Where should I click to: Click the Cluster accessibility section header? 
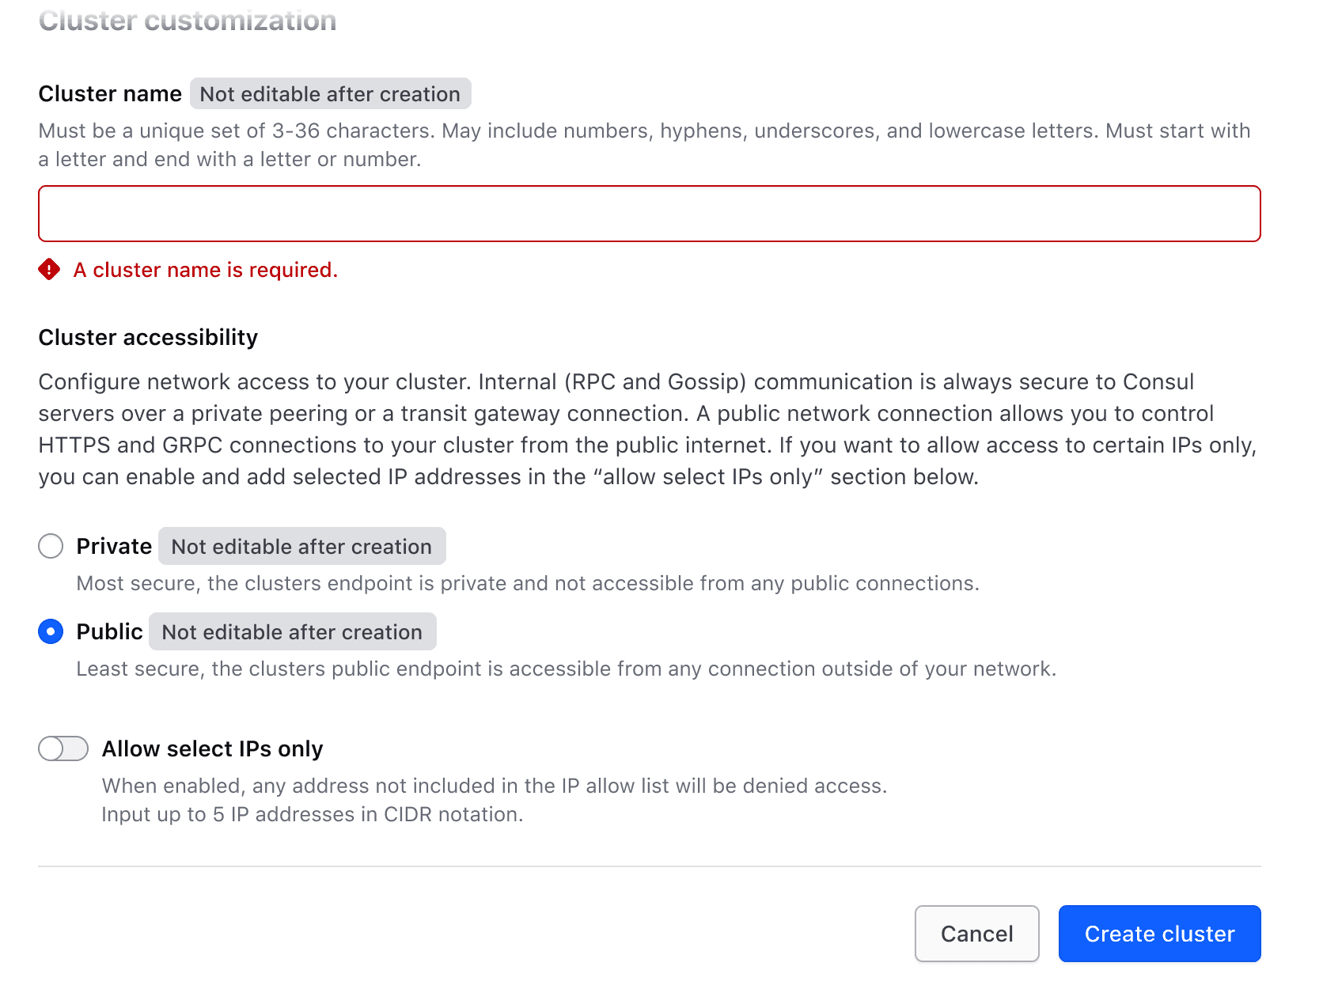[x=147, y=337]
